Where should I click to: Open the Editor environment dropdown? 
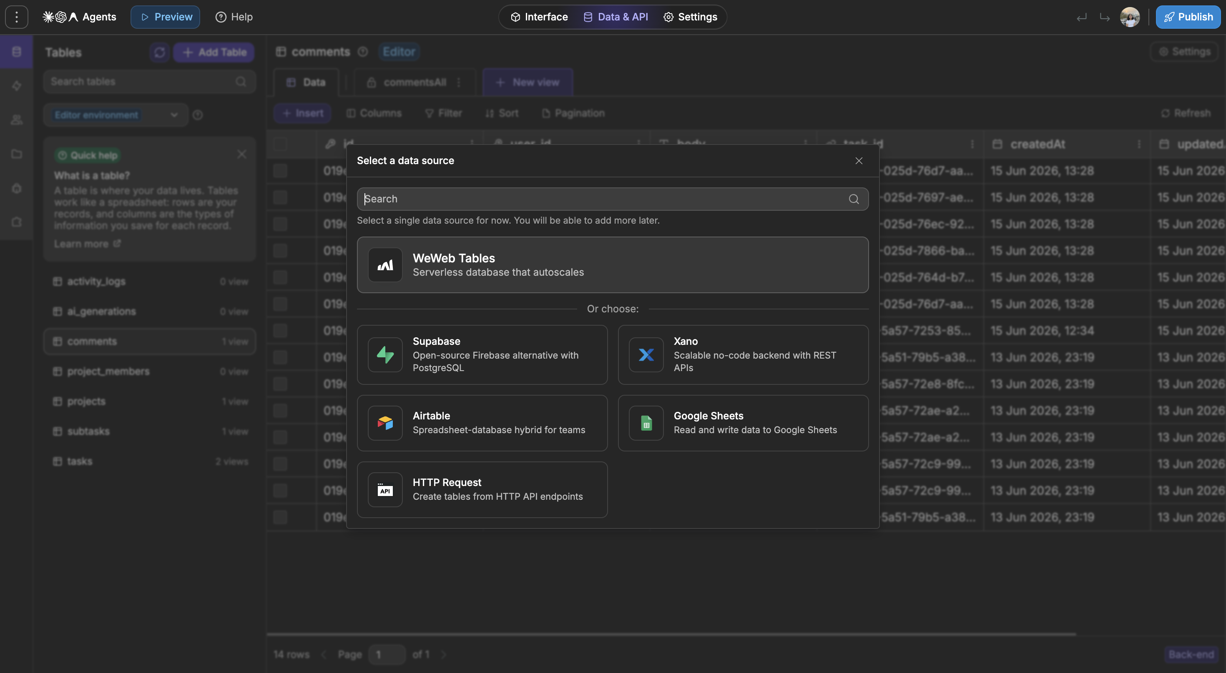(116, 115)
